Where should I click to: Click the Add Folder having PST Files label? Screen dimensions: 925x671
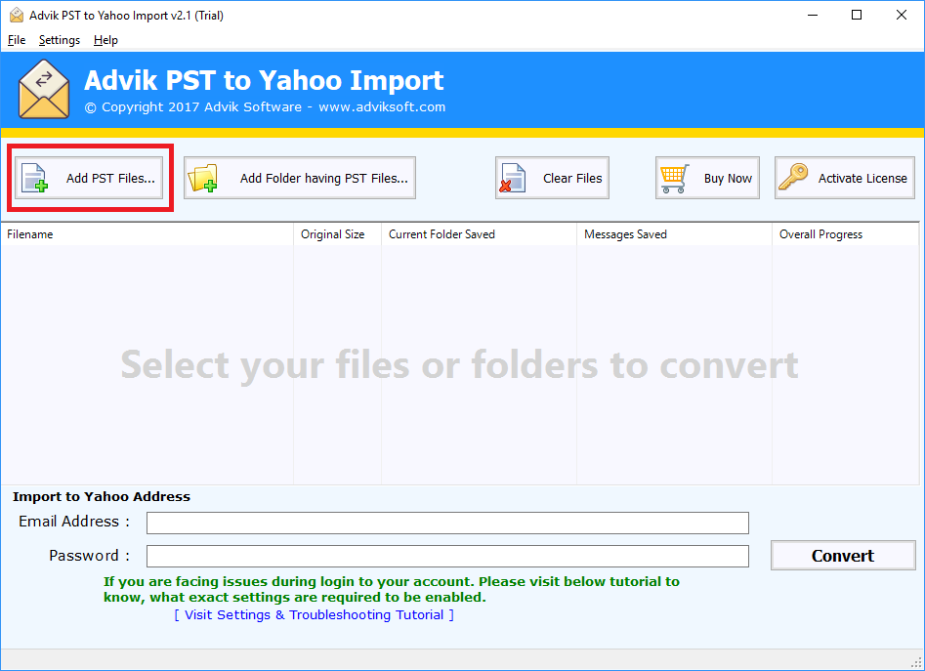pyautogui.click(x=324, y=178)
